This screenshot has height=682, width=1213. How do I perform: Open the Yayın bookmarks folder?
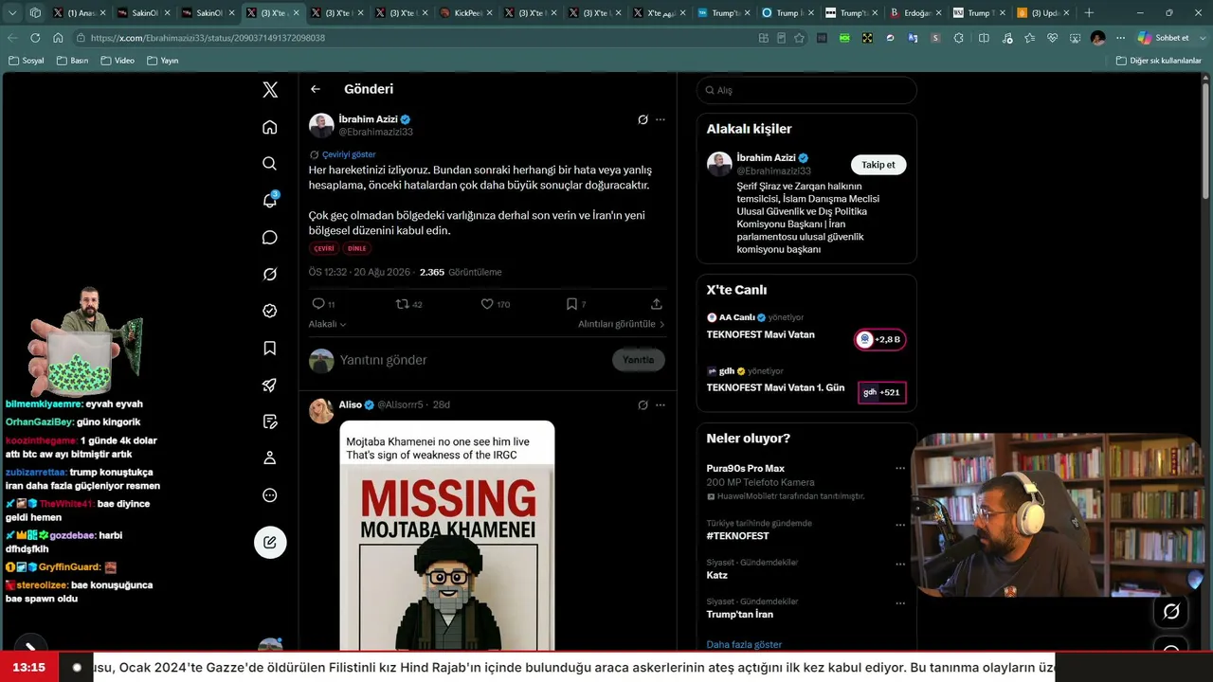163,61
